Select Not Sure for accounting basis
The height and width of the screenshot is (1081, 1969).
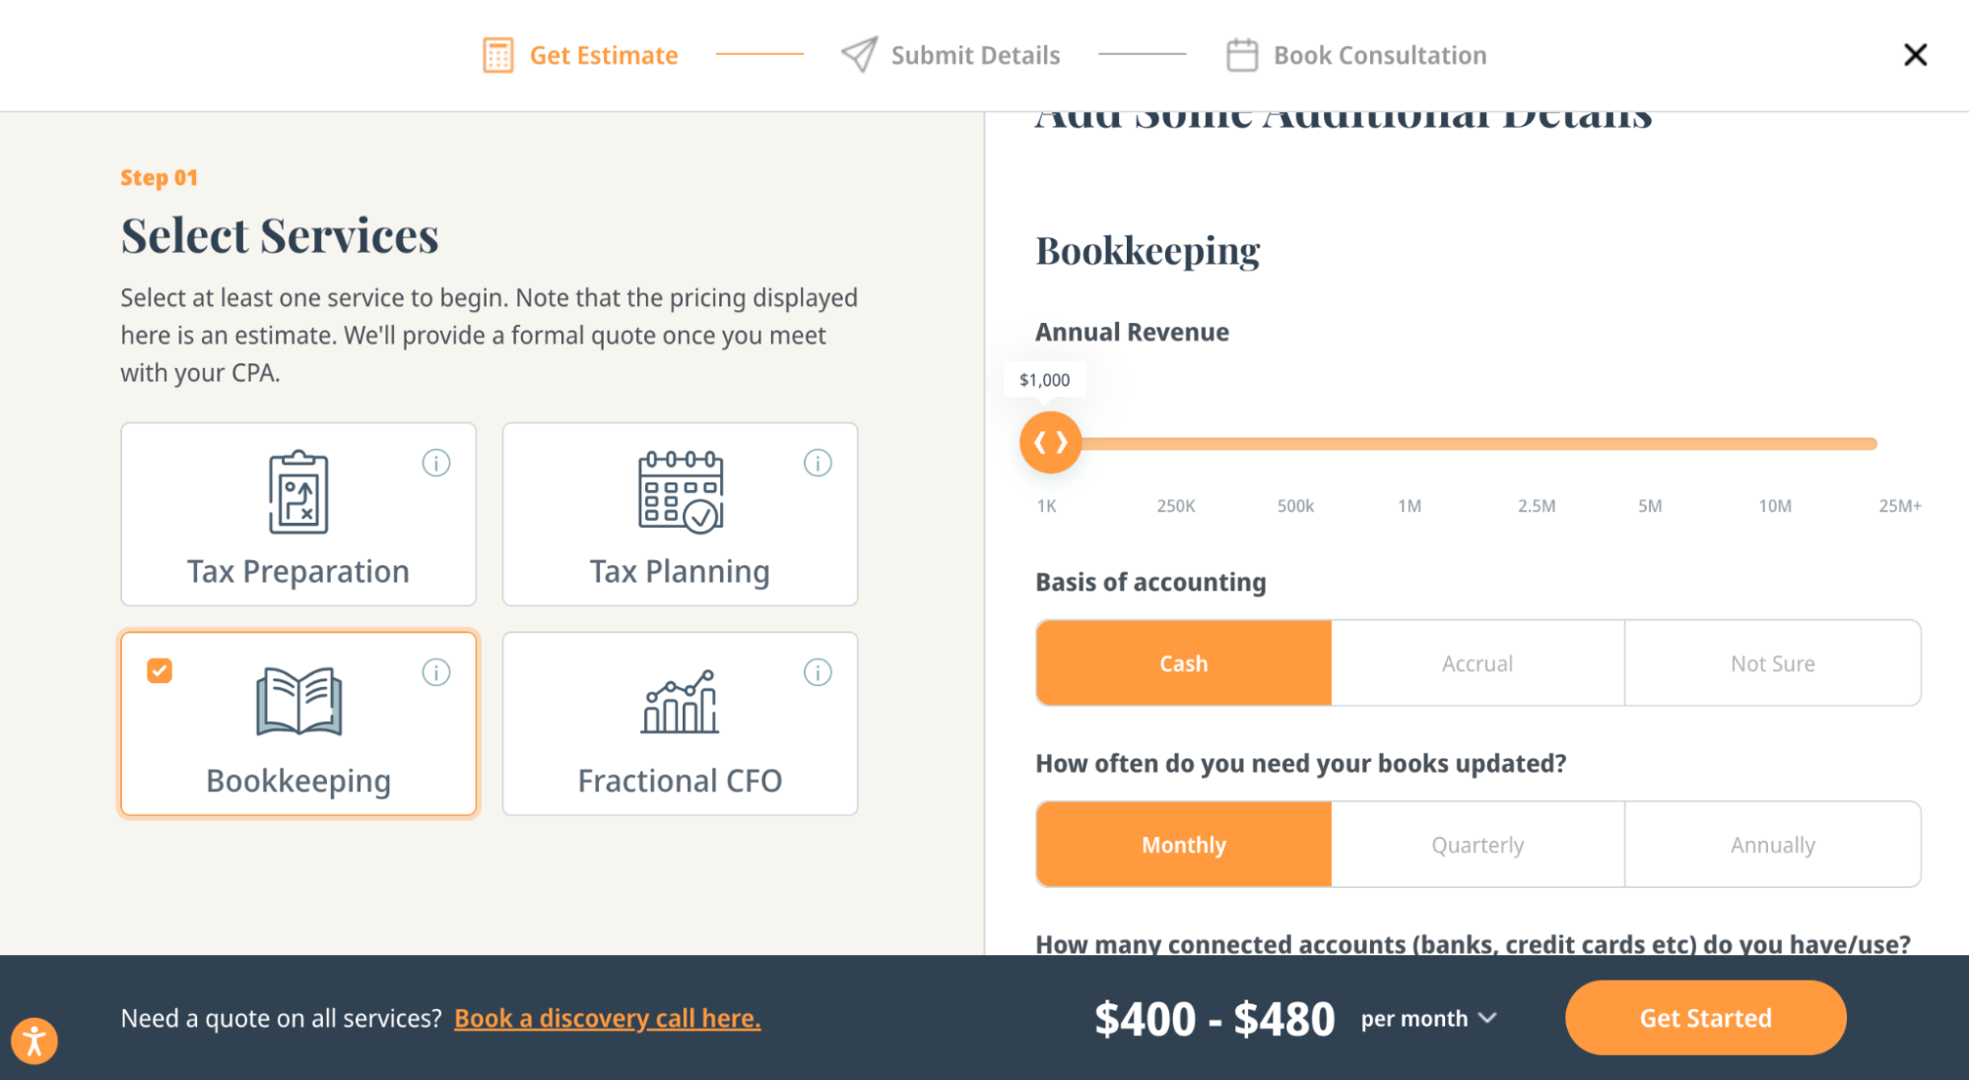point(1772,664)
